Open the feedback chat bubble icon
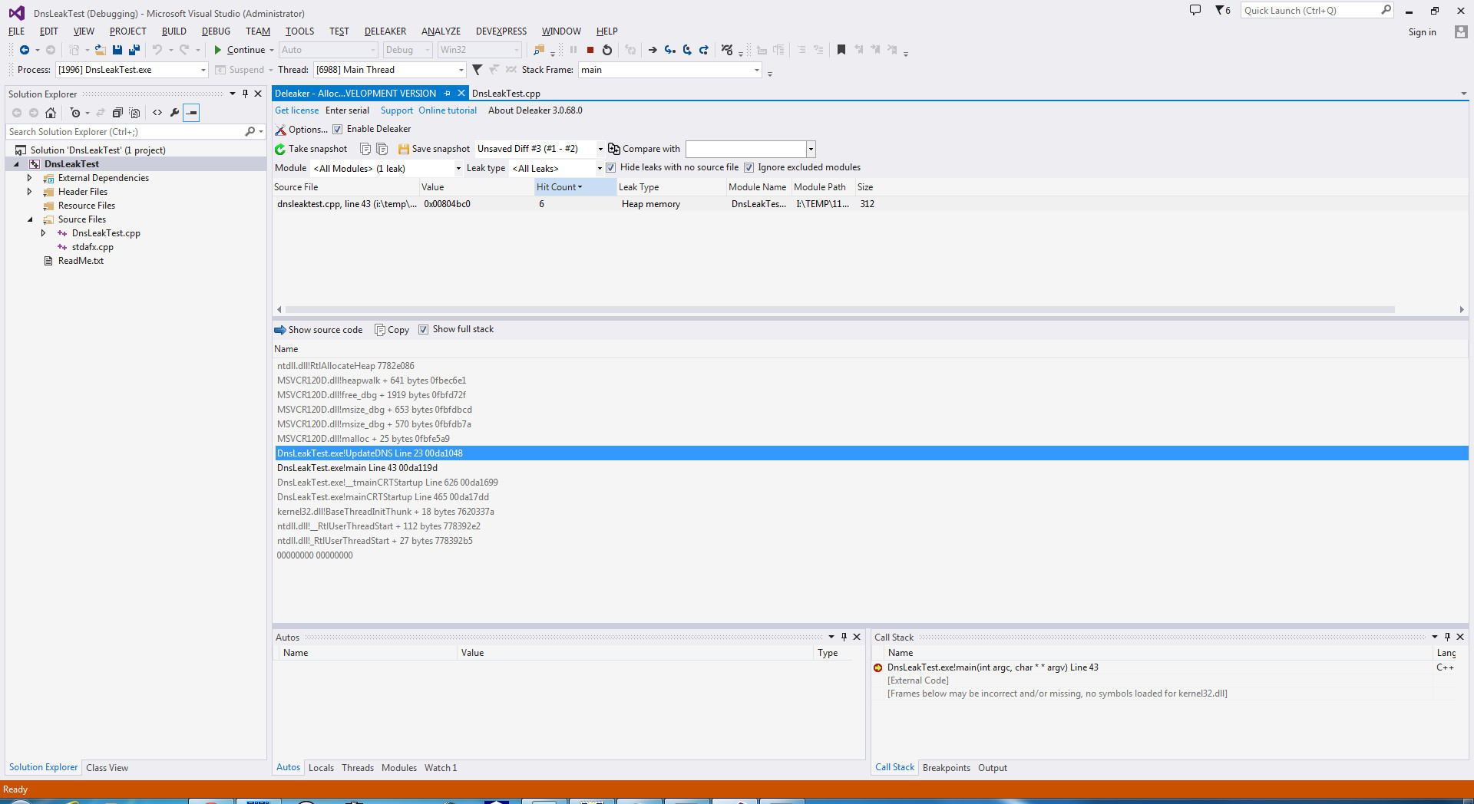This screenshot has width=1474, height=804. [1195, 10]
